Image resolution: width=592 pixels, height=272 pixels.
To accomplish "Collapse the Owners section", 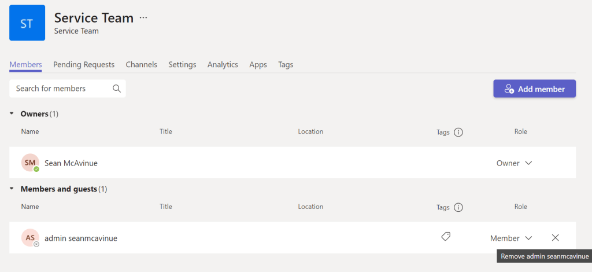I will click(x=12, y=114).
